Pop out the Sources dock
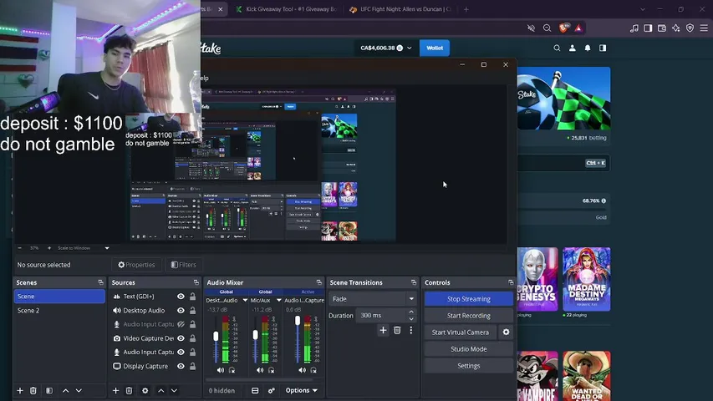Viewport: 713px width, 401px height. pyautogui.click(x=196, y=282)
